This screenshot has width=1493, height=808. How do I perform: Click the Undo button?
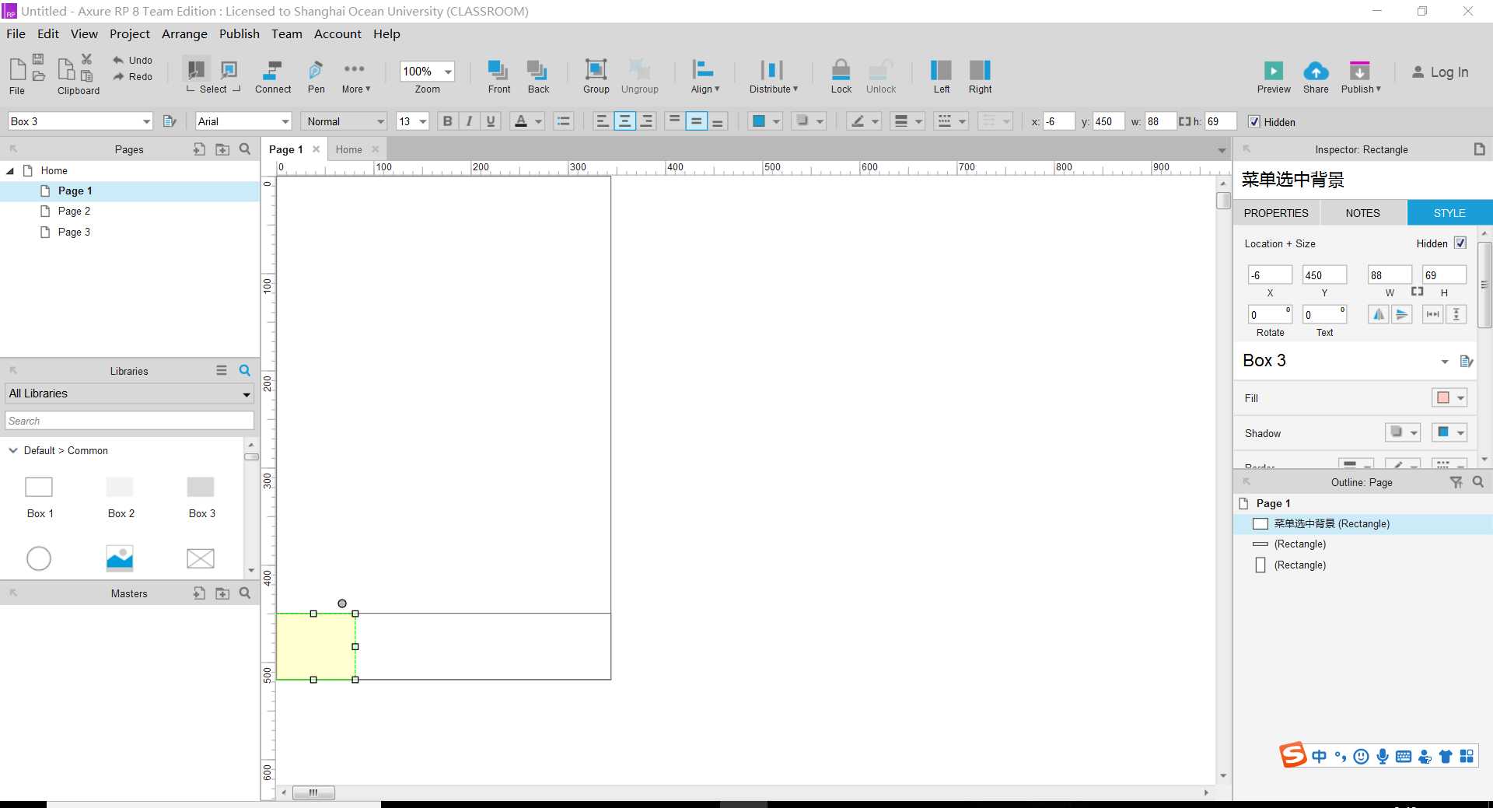click(x=132, y=60)
